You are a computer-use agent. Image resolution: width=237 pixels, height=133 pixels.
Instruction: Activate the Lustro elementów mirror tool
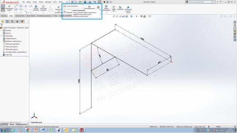pos(73,6)
